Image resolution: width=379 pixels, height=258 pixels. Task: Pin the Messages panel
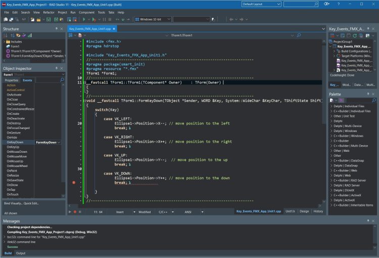pyautogui.click(x=368, y=221)
